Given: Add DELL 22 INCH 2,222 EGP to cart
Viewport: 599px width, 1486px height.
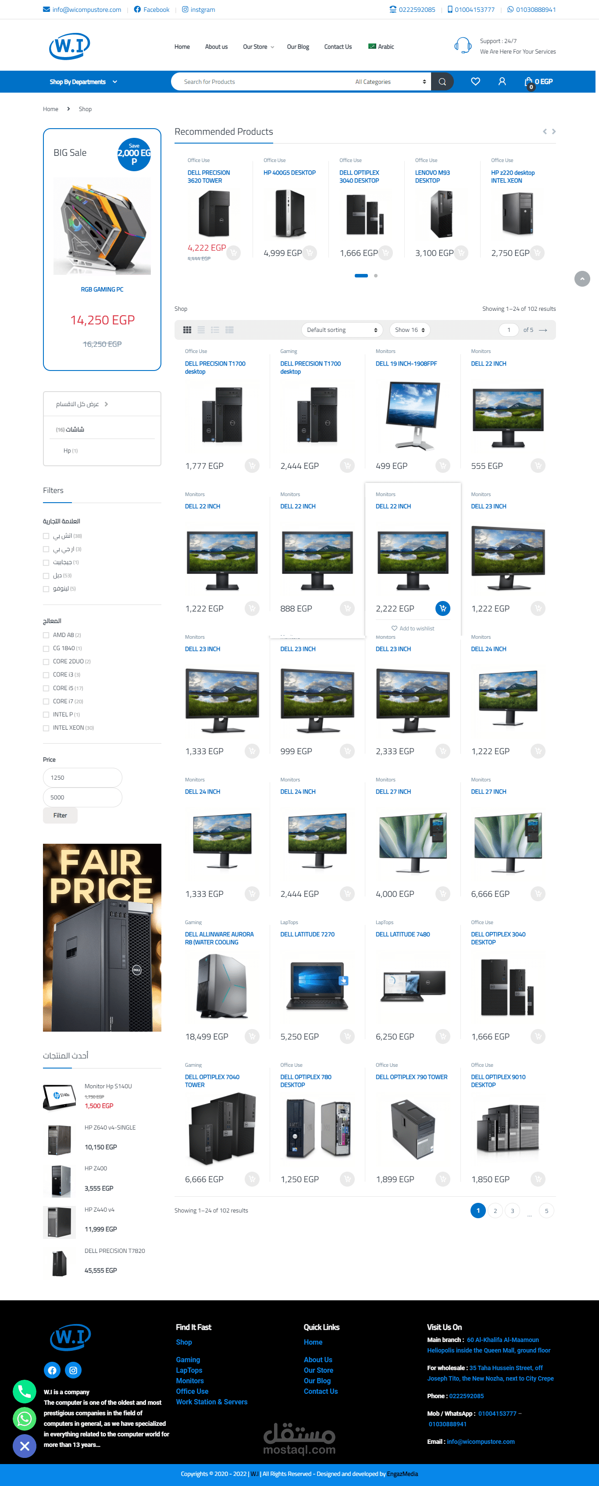Looking at the screenshot, I should coord(442,608).
